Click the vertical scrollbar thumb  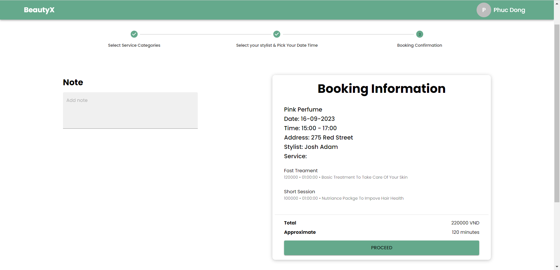[557, 113]
